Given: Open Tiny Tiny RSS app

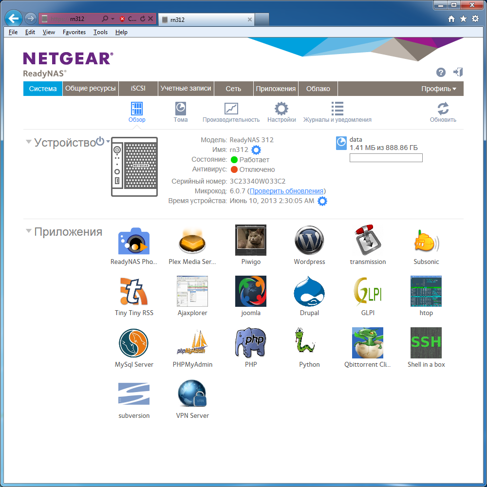Looking at the screenshot, I should pos(134,291).
